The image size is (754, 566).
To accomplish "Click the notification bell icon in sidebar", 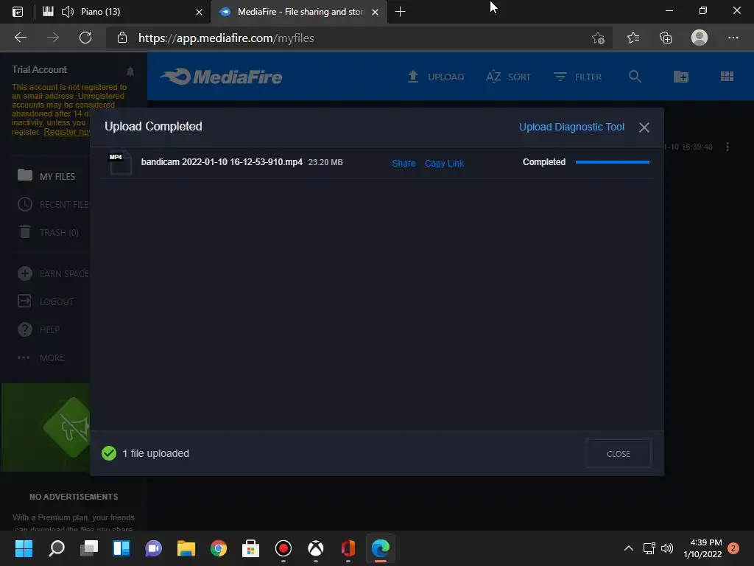I will [130, 71].
